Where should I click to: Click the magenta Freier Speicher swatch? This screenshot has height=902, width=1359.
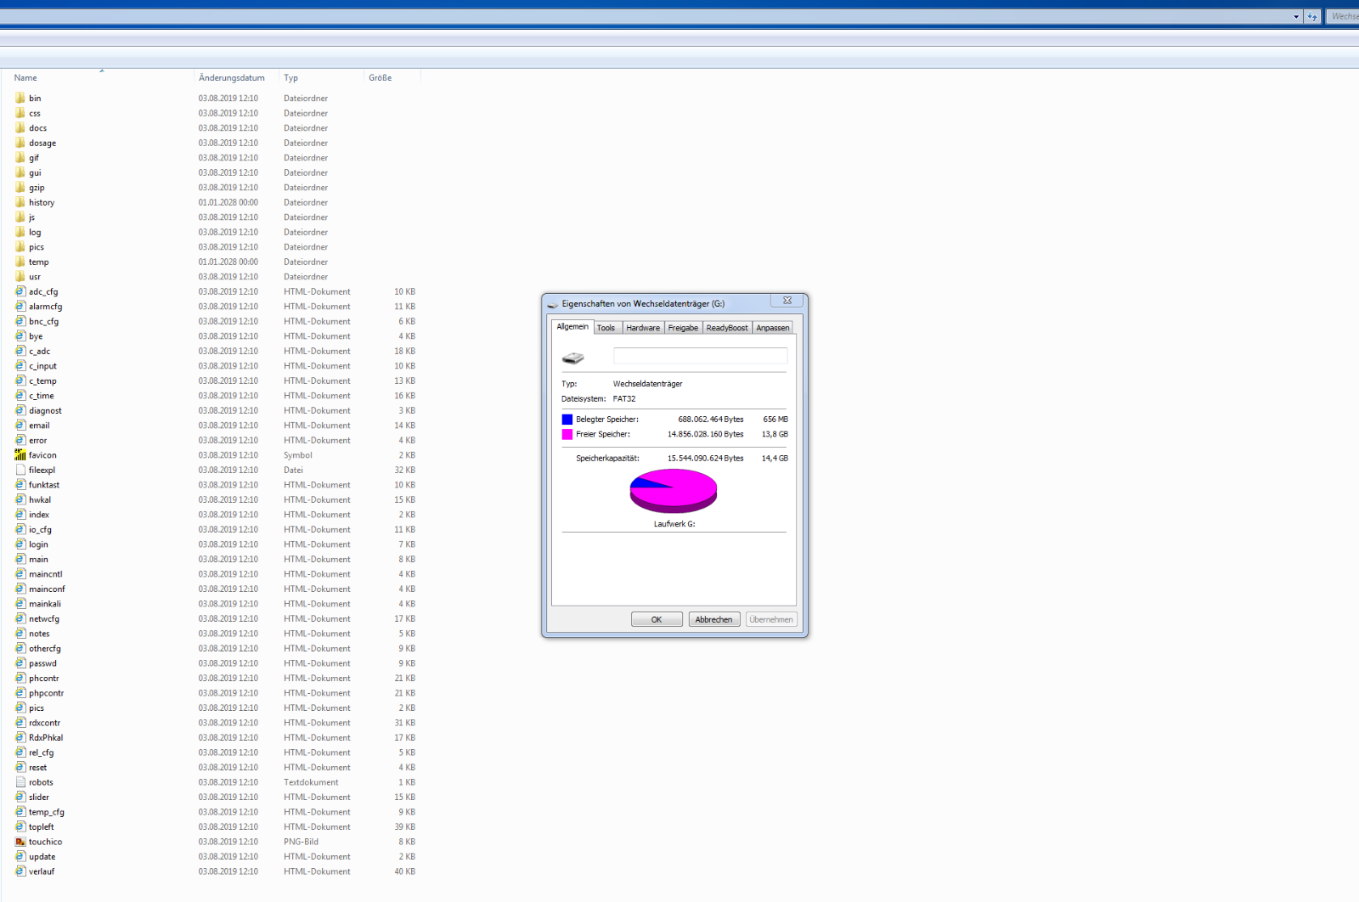[567, 434]
